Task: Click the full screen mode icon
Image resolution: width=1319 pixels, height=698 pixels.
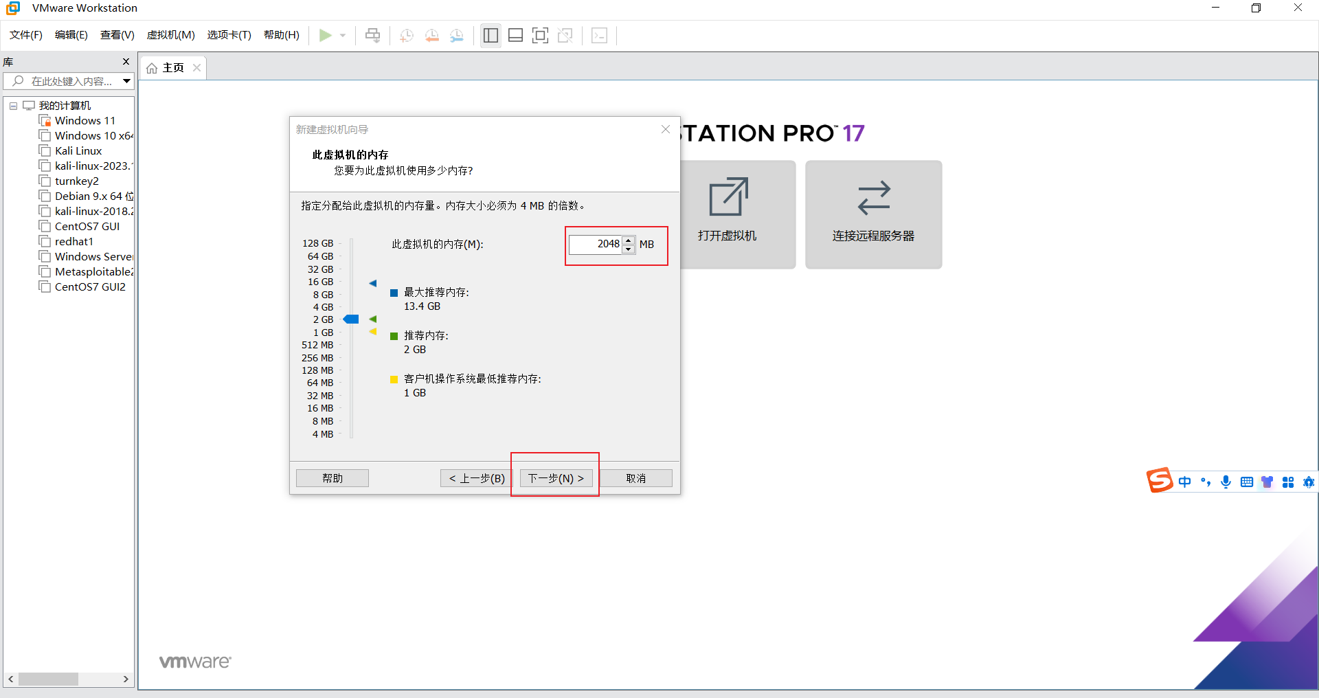Action: (x=541, y=35)
